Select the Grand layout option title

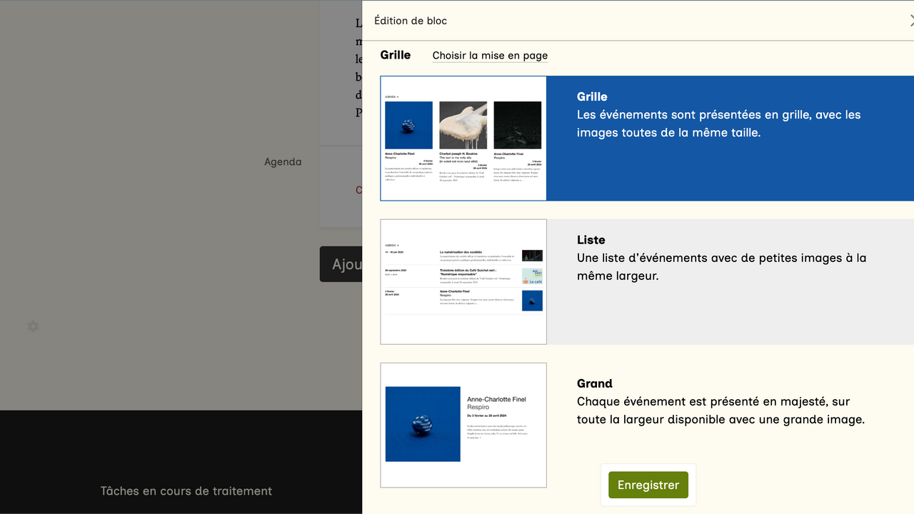click(x=594, y=383)
